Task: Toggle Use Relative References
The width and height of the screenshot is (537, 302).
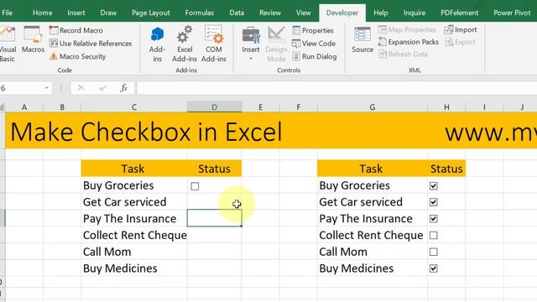Action: click(x=91, y=44)
